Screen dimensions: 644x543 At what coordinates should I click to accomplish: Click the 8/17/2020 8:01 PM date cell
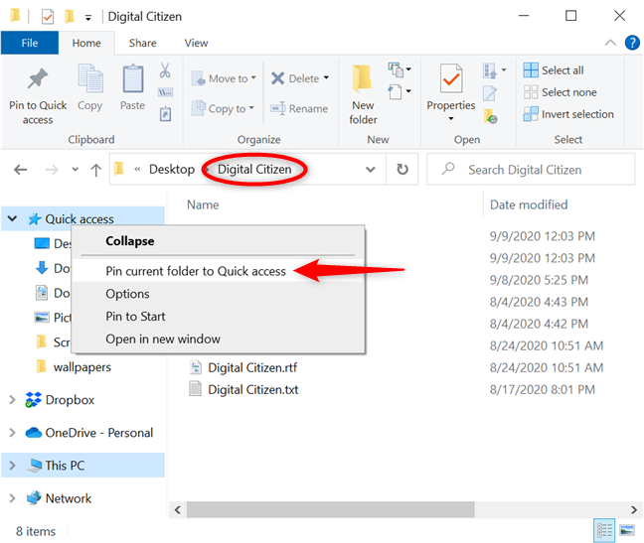pos(542,389)
